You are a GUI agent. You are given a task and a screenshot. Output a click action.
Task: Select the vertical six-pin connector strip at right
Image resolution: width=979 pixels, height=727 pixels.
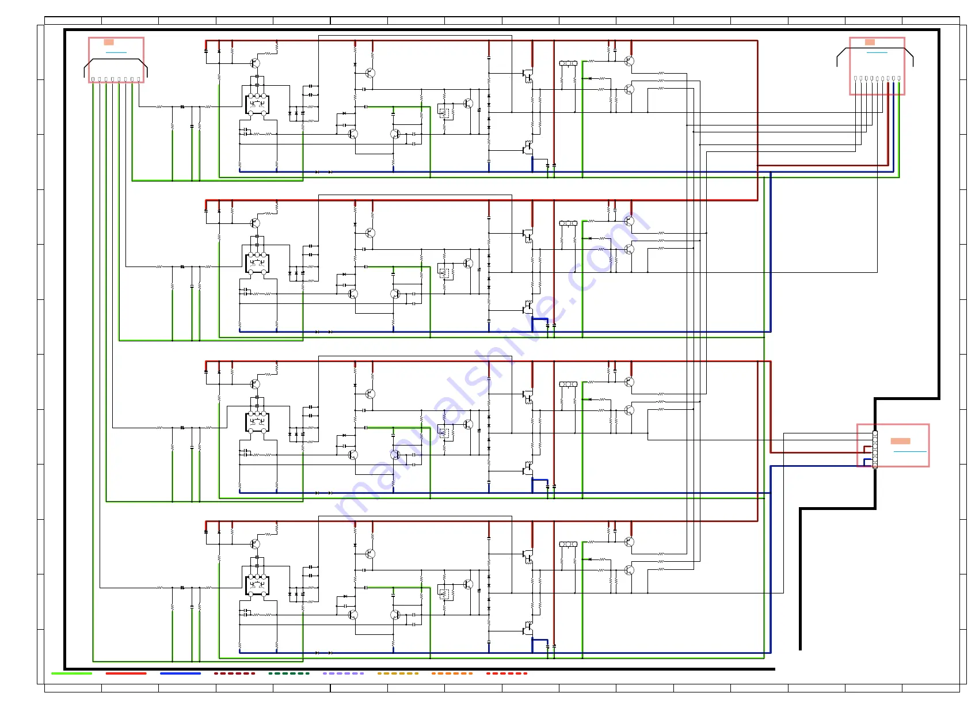click(875, 449)
